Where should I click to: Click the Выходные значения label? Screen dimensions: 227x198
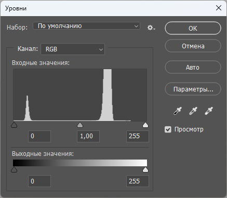pyautogui.click(x=43, y=154)
